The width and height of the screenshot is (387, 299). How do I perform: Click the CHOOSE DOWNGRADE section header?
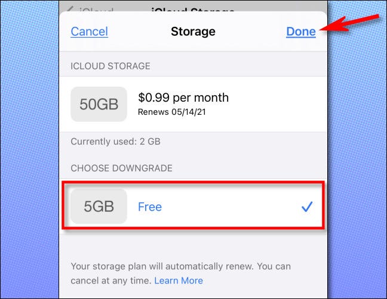(x=121, y=168)
